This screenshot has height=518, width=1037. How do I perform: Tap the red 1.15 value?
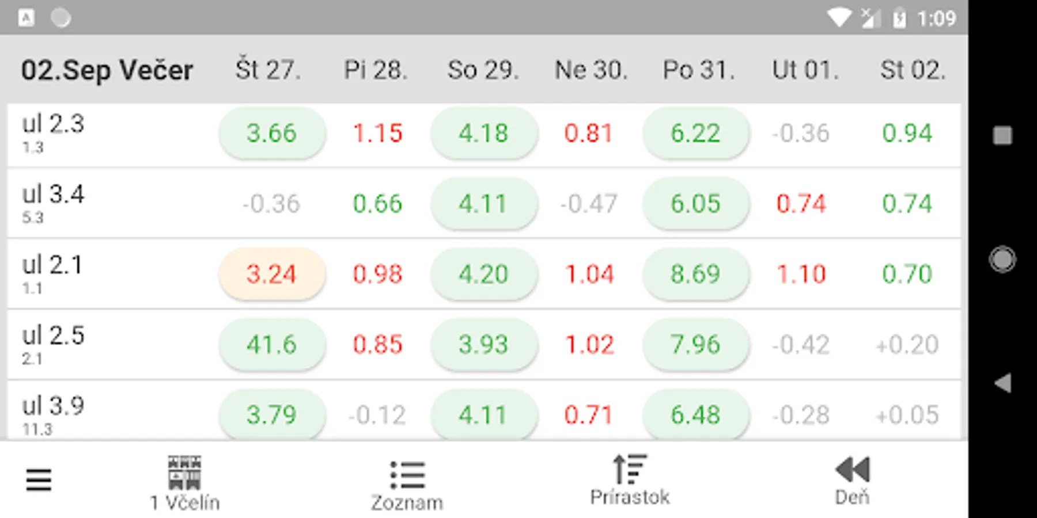pos(377,134)
